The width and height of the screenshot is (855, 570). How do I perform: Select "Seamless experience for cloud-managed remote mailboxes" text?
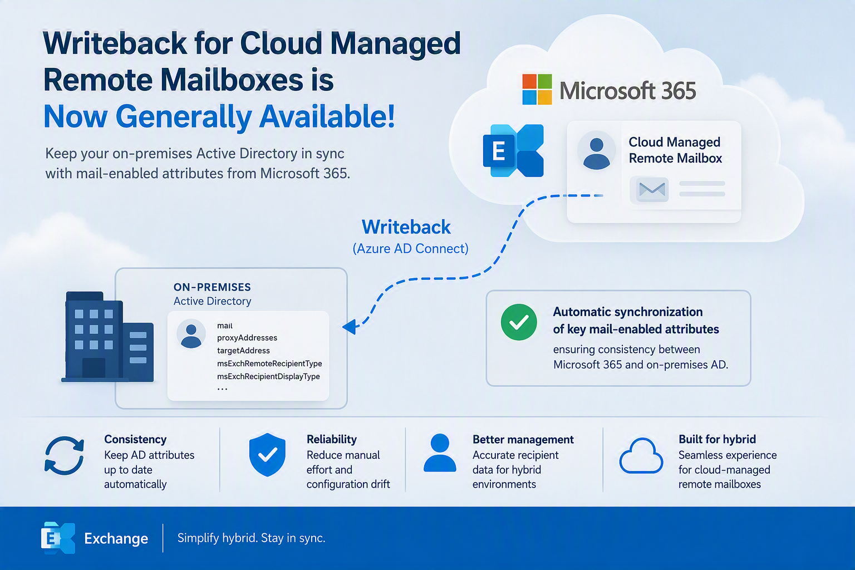point(728,470)
